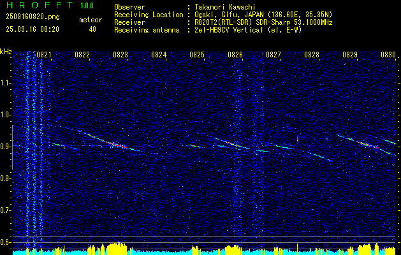
Task: Click the 0828 time marker
Action: [312, 55]
